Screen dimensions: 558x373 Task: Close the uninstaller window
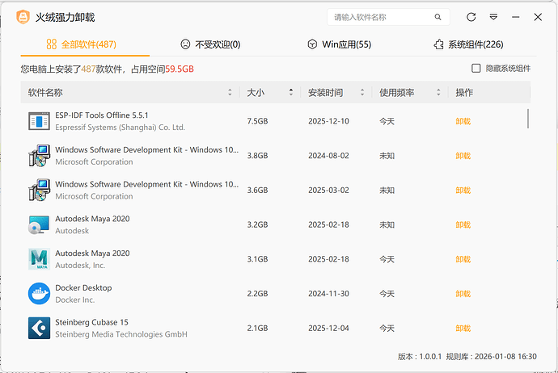[x=538, y=17]
